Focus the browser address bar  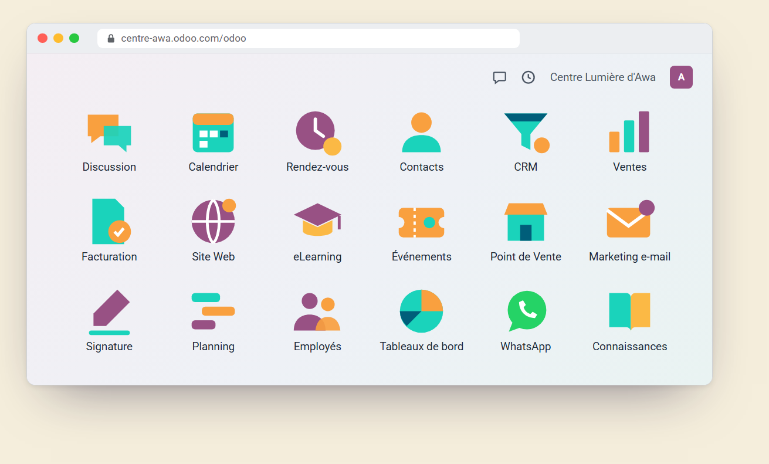coord(309,38)
